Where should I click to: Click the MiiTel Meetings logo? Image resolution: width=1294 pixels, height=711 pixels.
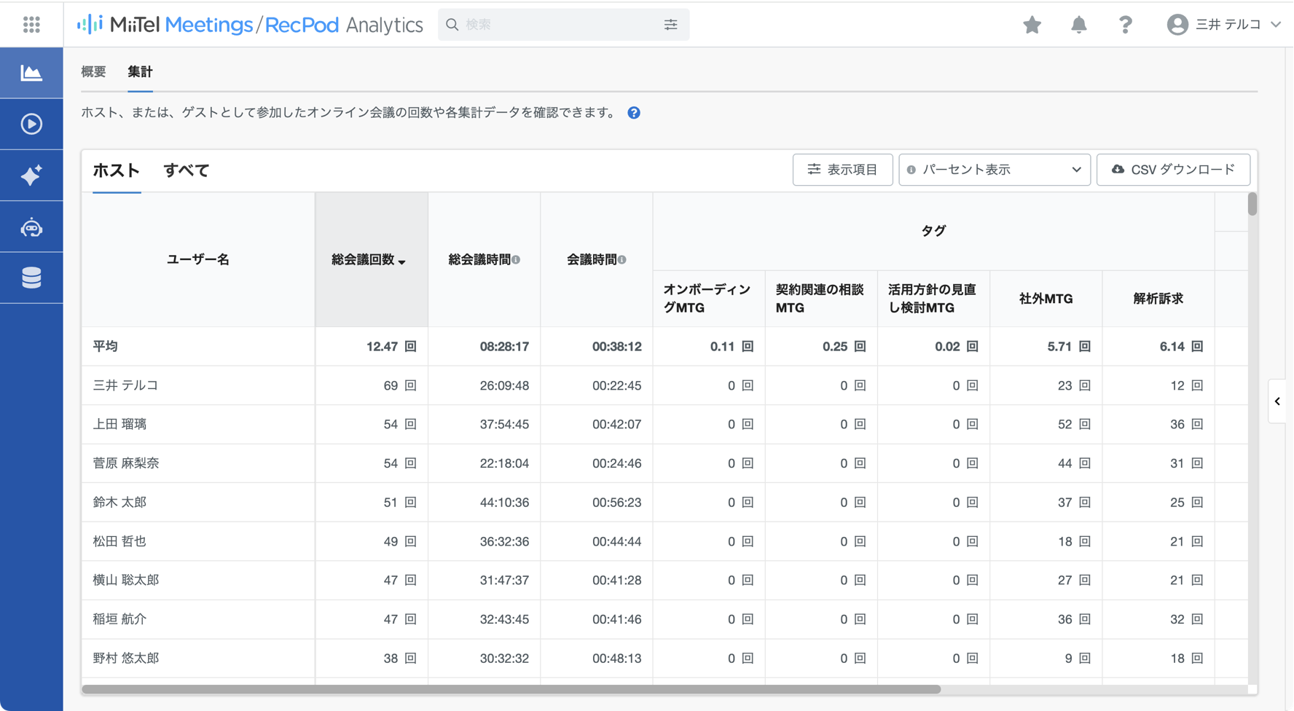250,25
